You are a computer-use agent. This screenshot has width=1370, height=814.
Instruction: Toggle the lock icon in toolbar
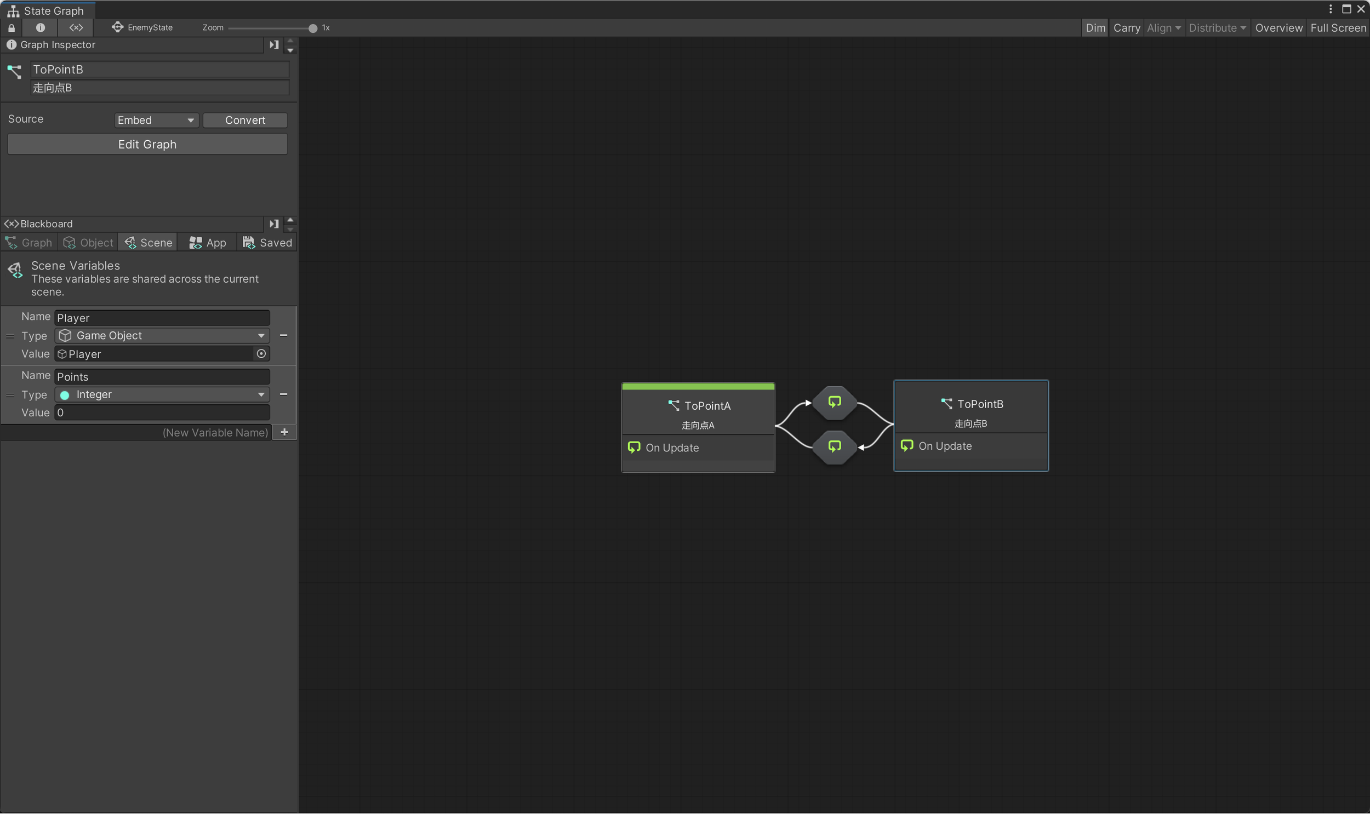pos(12,27)
